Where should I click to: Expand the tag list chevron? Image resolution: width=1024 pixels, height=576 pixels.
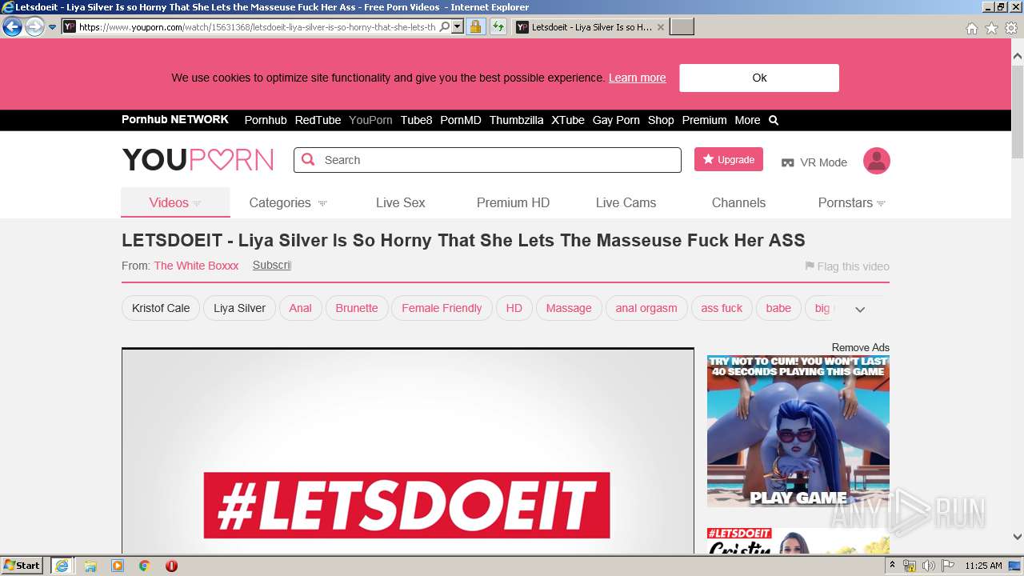[860, 310]
